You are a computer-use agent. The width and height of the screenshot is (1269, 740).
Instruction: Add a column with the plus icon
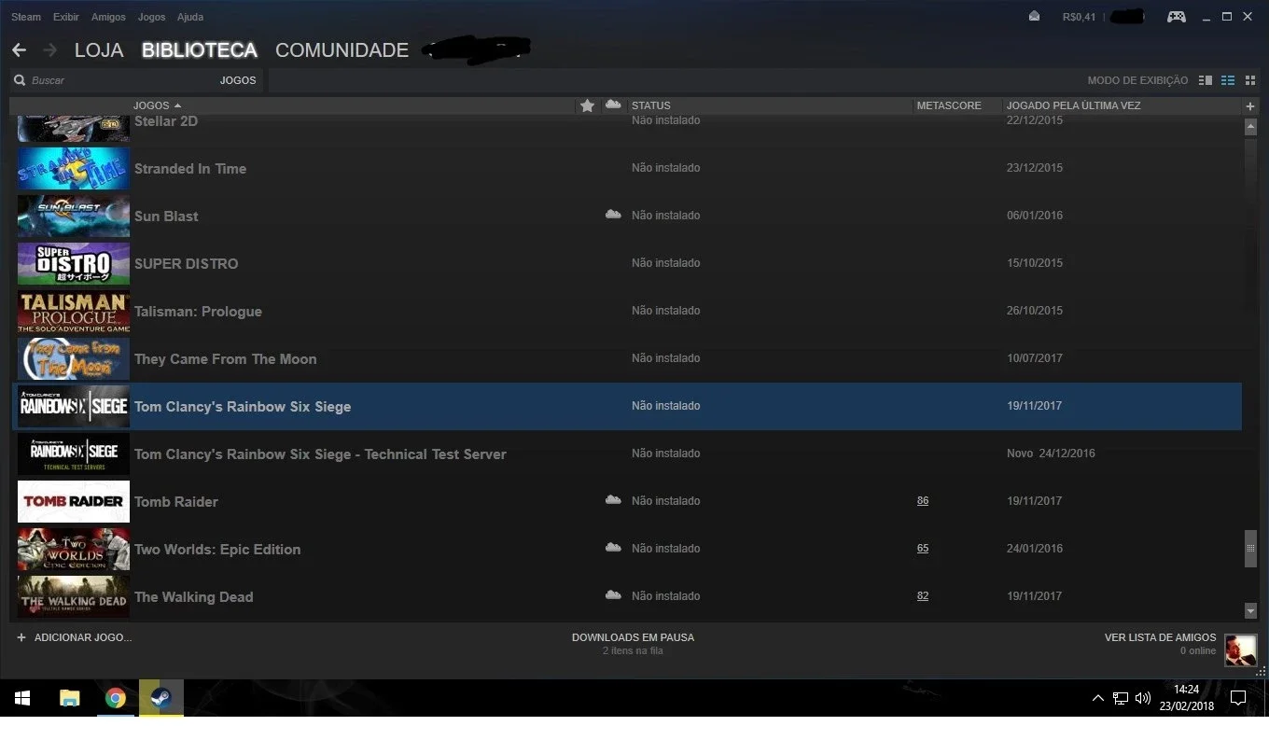point(1250,106)
